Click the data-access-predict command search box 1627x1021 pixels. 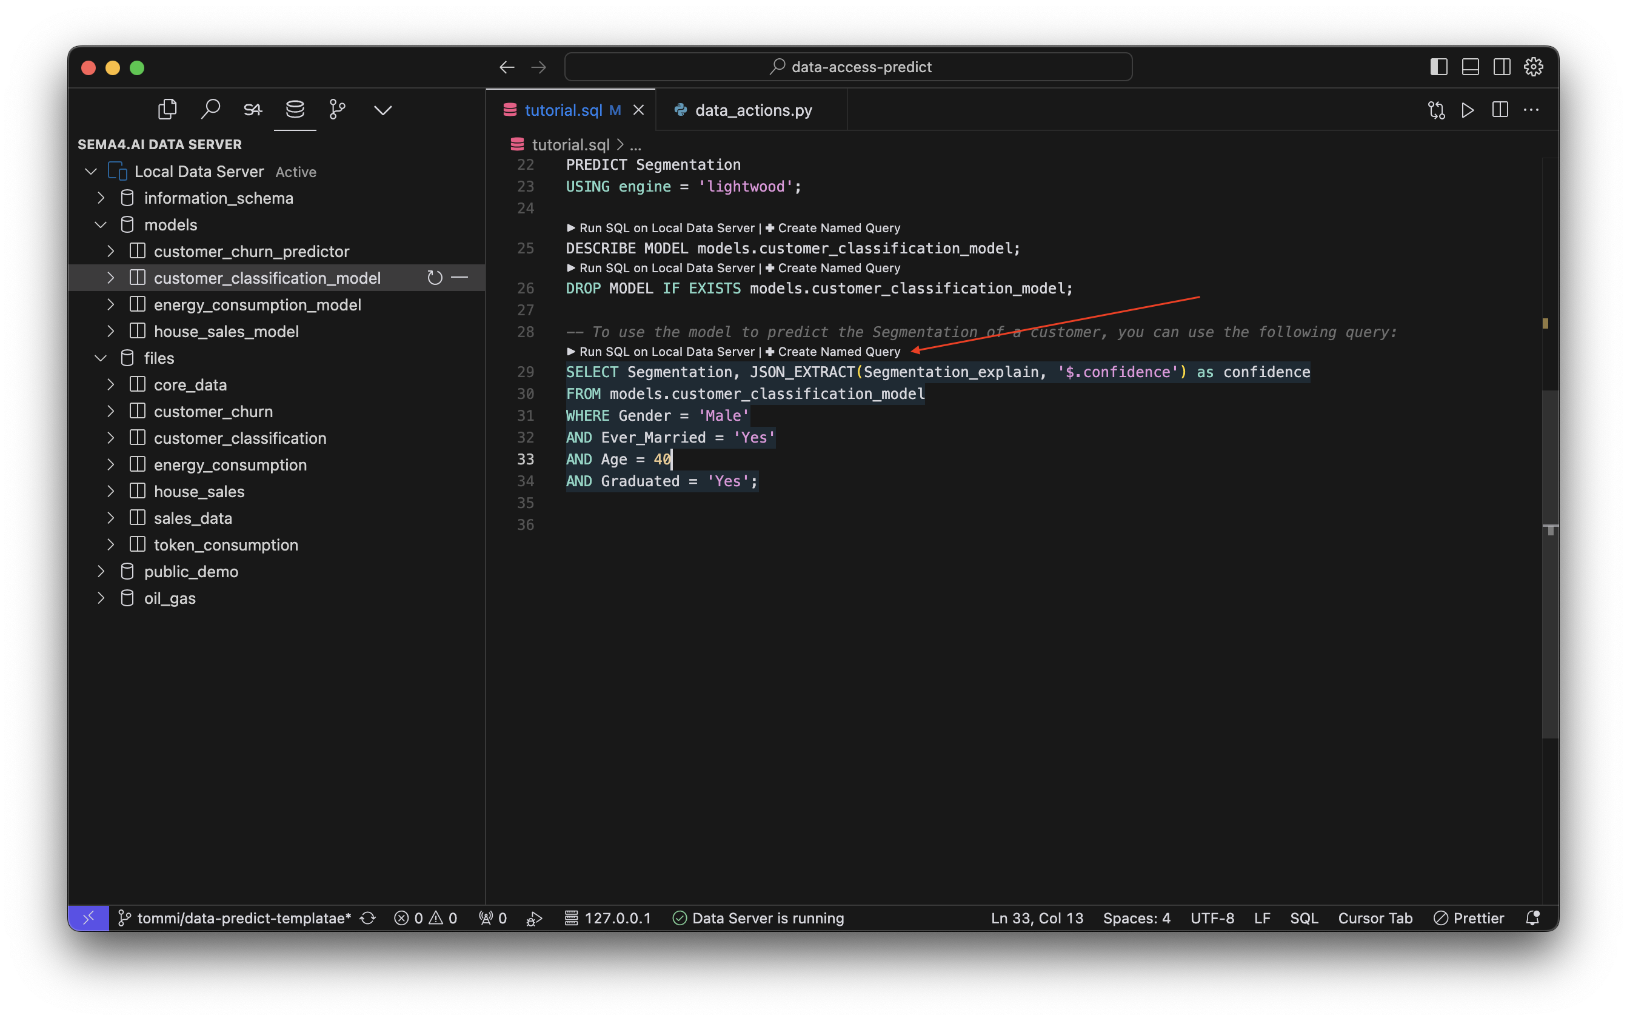click(848, 67)
